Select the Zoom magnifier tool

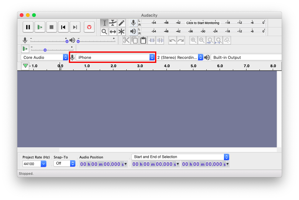point(104,31)
